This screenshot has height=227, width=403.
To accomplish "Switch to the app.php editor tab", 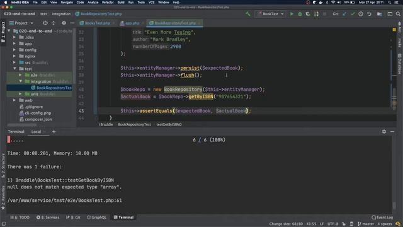I will tap(132, 23).
